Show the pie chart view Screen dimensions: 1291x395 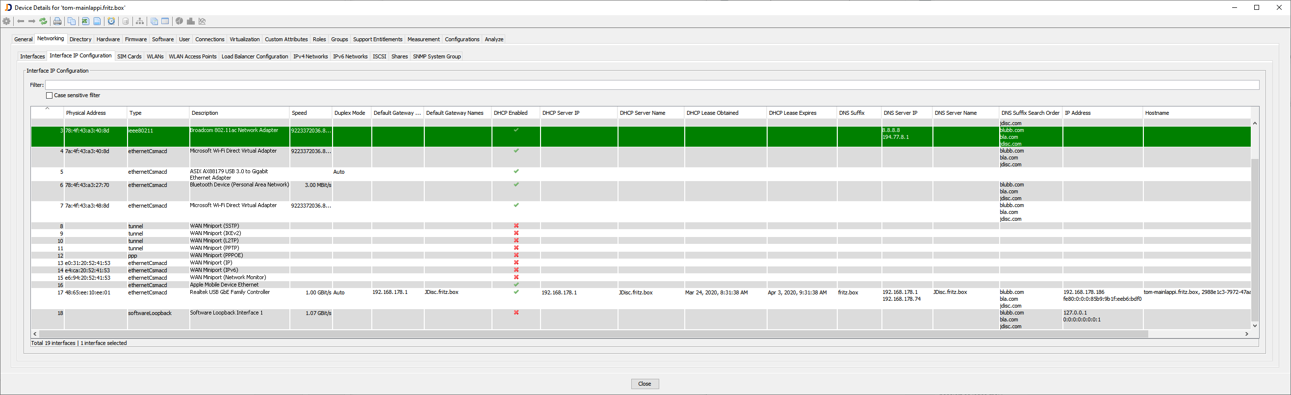click(x=179, y=21)
